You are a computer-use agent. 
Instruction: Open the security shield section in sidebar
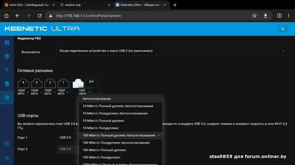pos(7,84)
